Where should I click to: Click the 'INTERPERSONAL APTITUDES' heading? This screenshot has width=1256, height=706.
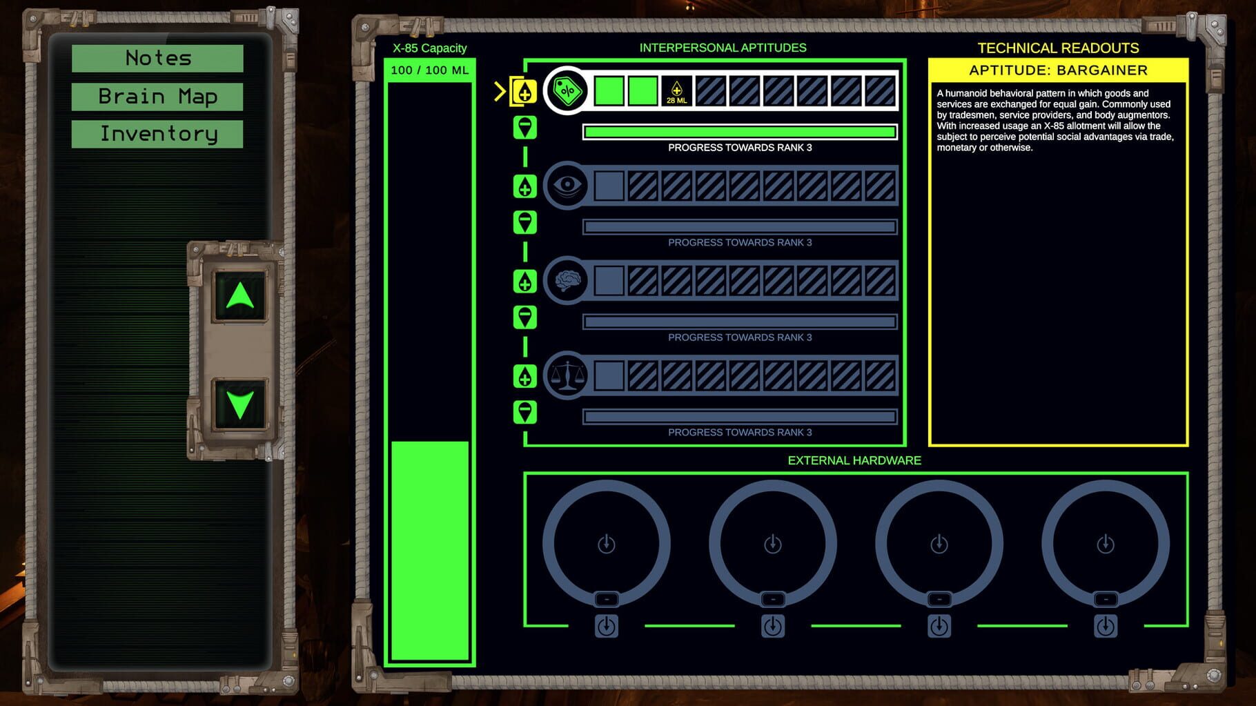point(723,48)
